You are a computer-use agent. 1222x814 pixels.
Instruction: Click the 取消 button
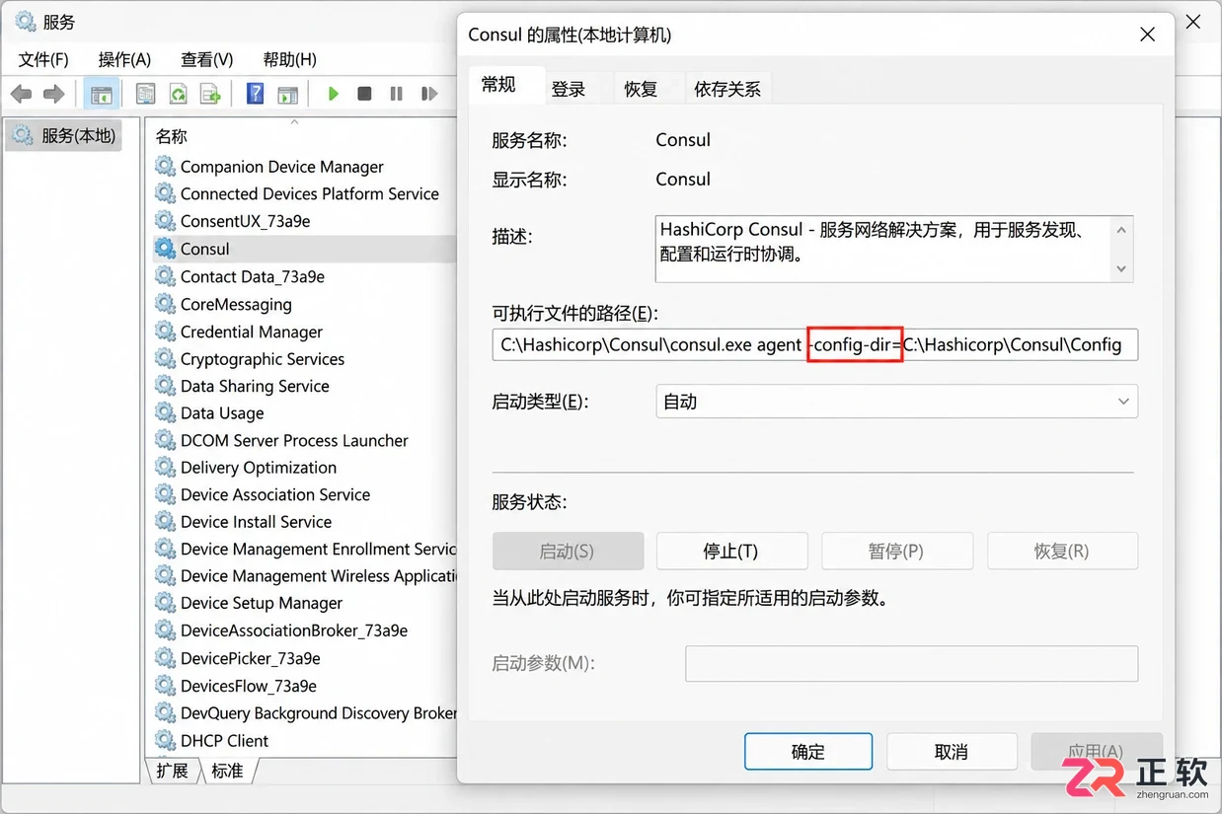pyautogui.click(x=952, y=751)
